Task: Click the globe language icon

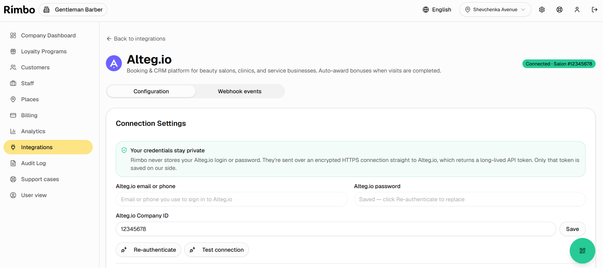Action: 426,10
